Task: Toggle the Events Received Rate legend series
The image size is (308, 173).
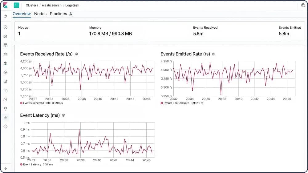Action: tap(36, 103)
